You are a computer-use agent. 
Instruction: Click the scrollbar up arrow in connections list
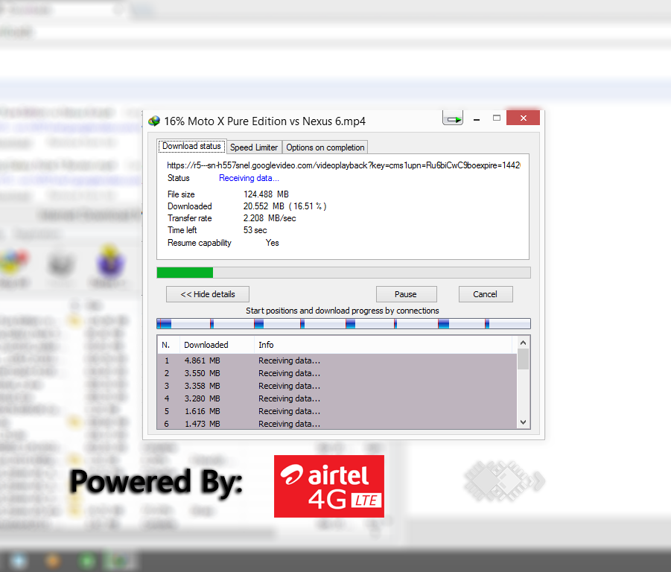pos(523,343)
